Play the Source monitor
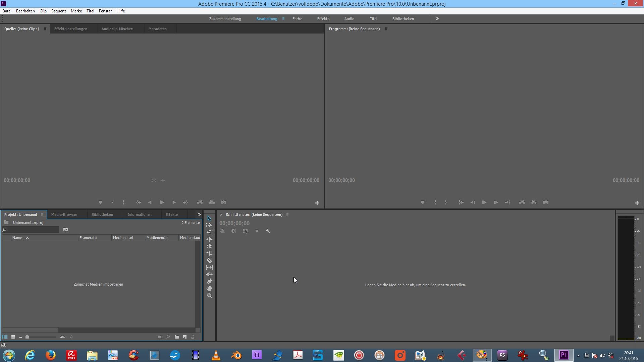Viewport: 644px width, 362px height. coord(162,202)
